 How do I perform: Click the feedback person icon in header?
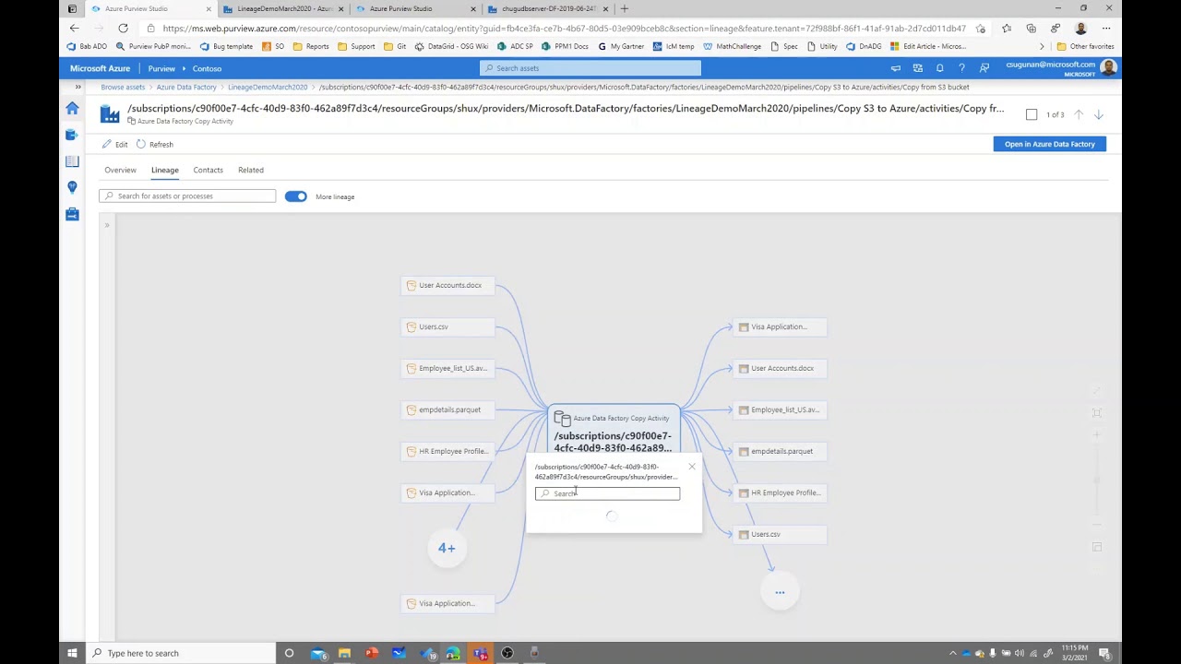pos(984,68)
